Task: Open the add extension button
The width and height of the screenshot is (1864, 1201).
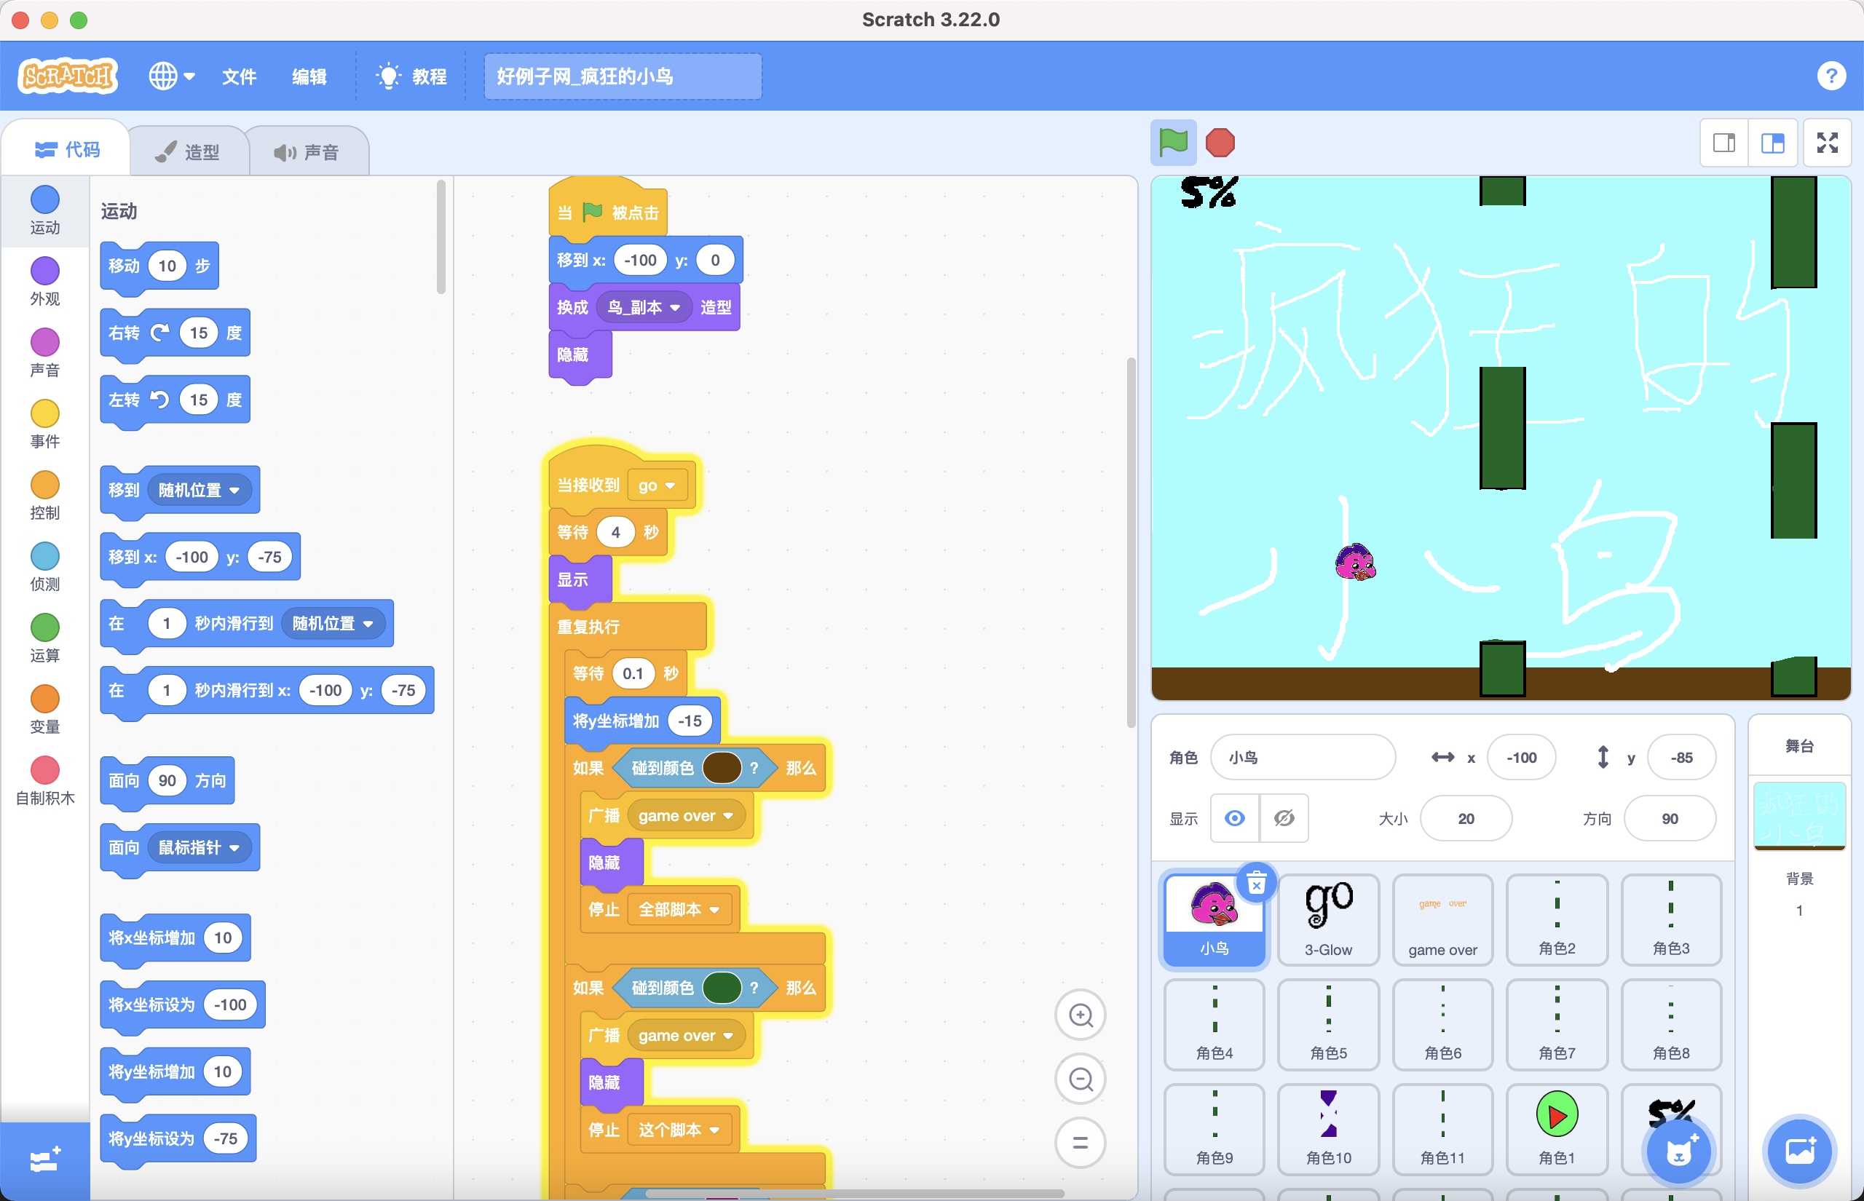Action: coord(44,1160)
